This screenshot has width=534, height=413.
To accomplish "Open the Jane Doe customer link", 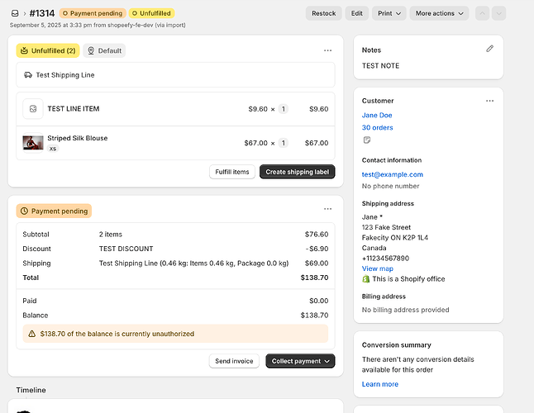I will [377, 115].
